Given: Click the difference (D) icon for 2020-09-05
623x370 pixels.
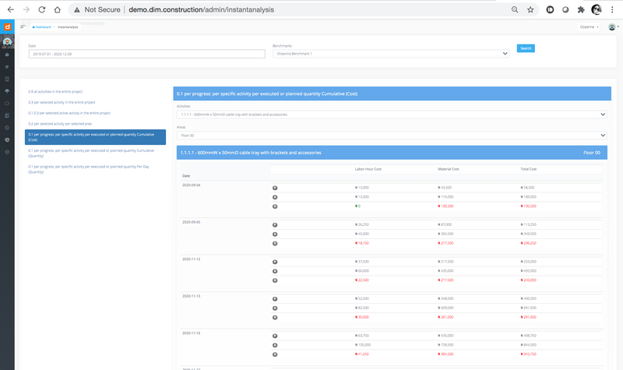Looking at the screenshot, I should (x=275, y=243).
